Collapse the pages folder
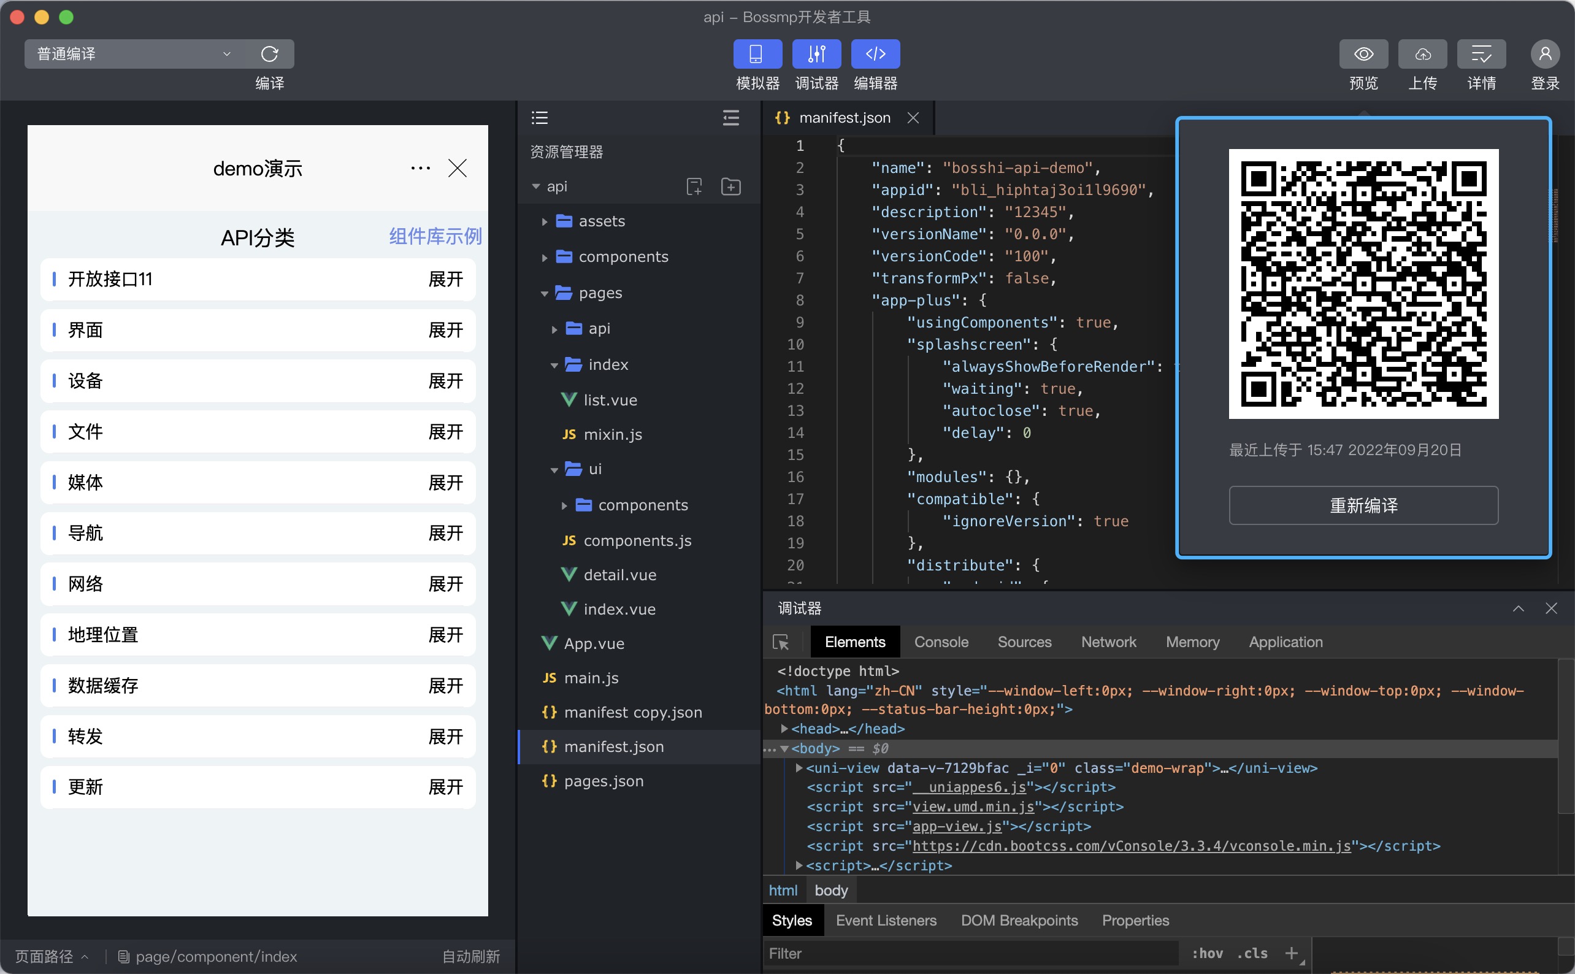Viewport: 1575px width, 974px height. (x=545, y=293)
